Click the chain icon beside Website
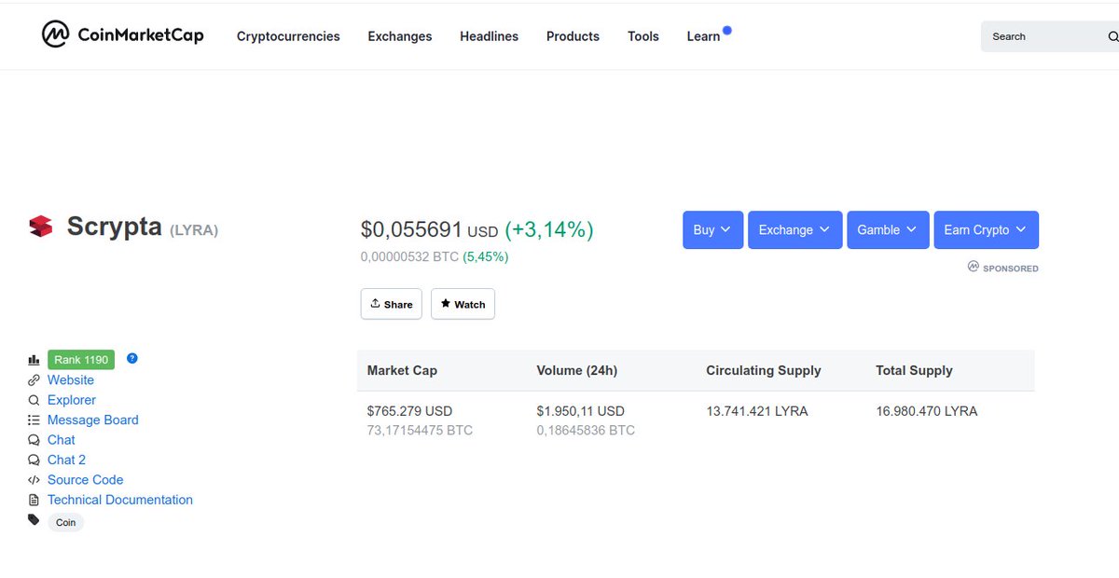1119x578 pixels. click(34, 380)
